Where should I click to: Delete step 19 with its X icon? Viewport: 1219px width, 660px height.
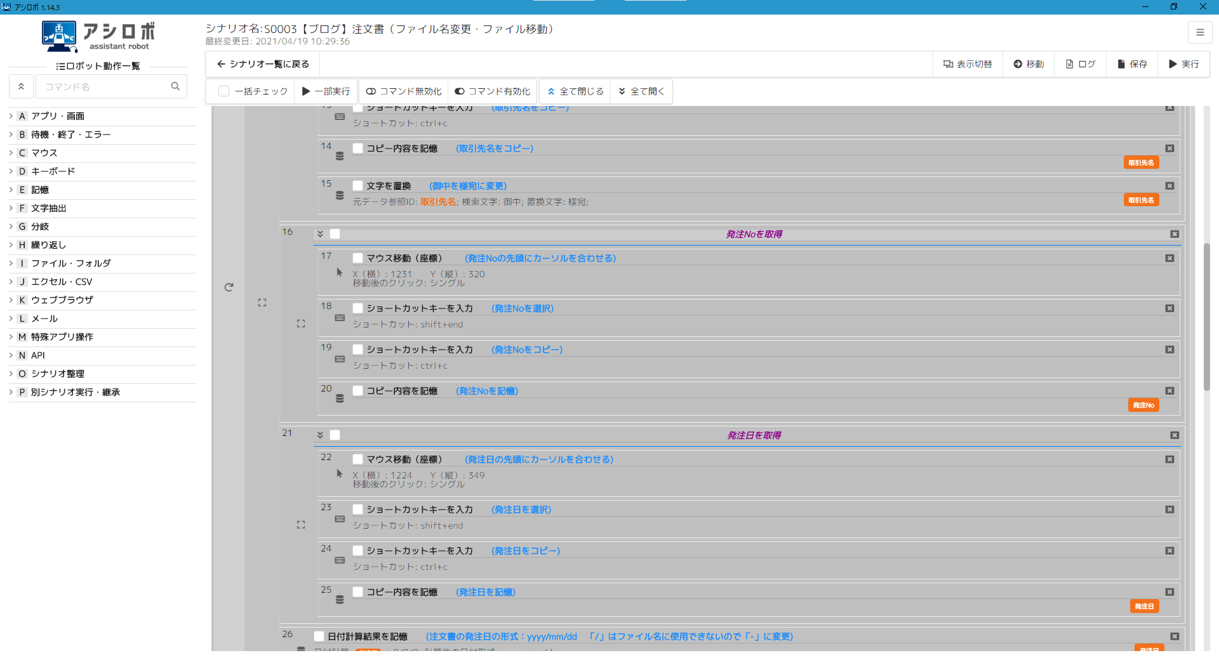tap(1169, 350)
